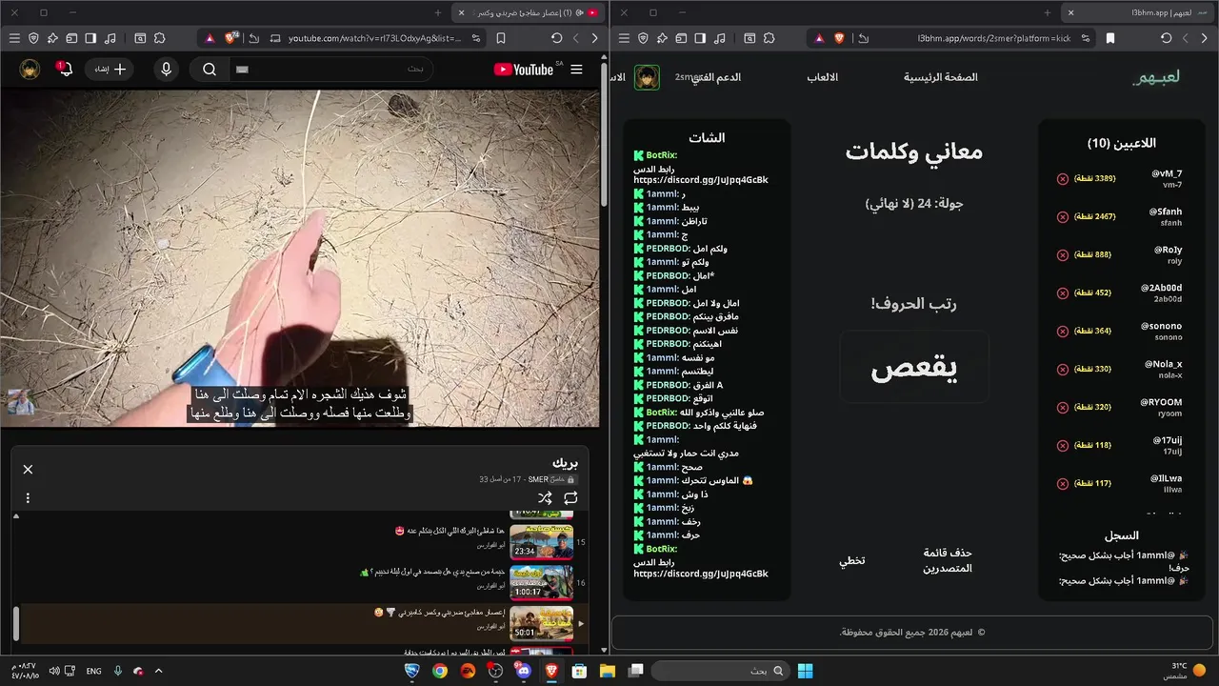
Task: Click the لعبهم site logo
Action: (1156, 77)
